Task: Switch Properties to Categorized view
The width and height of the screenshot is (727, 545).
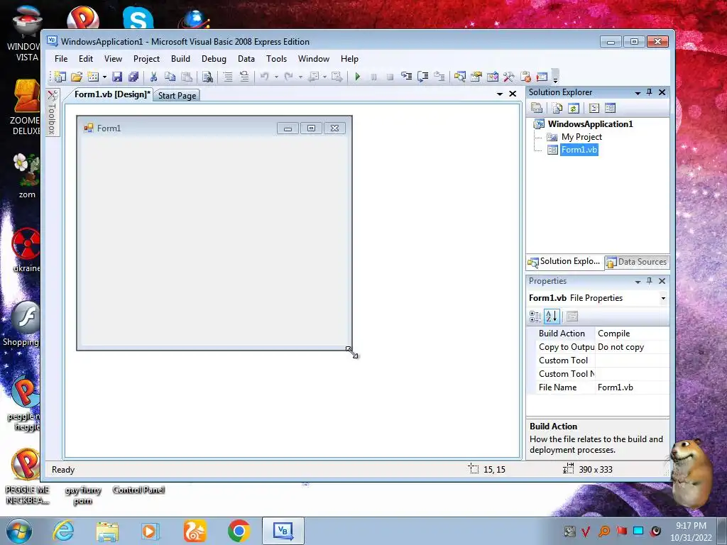Action: [x=535, y=316]
